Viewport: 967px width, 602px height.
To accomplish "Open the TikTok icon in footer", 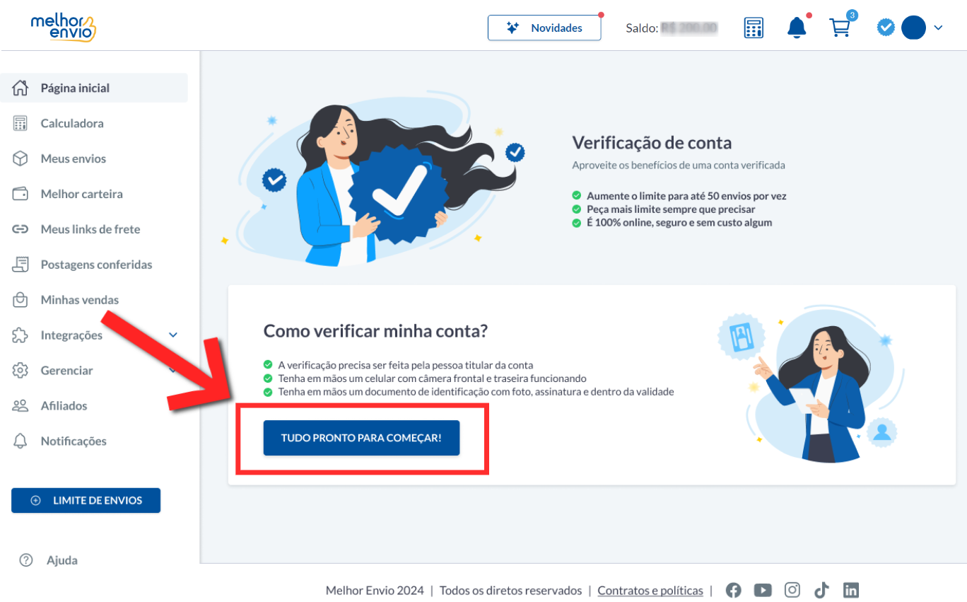I will coord(821,590).
